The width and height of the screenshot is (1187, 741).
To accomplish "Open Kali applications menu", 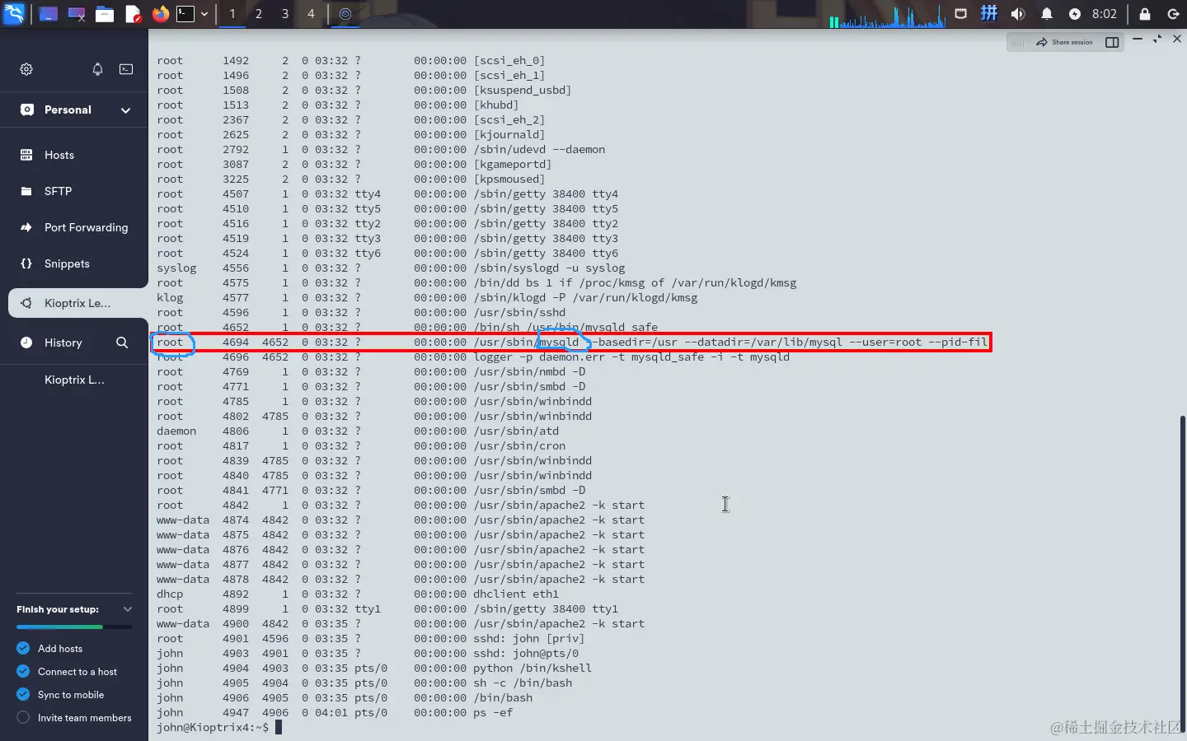I will 14,14.
